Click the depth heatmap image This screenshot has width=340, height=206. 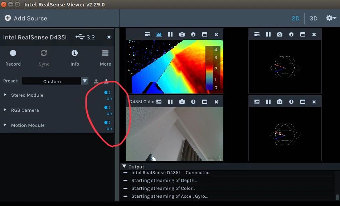pyautogui.click(x=175, y=66)
